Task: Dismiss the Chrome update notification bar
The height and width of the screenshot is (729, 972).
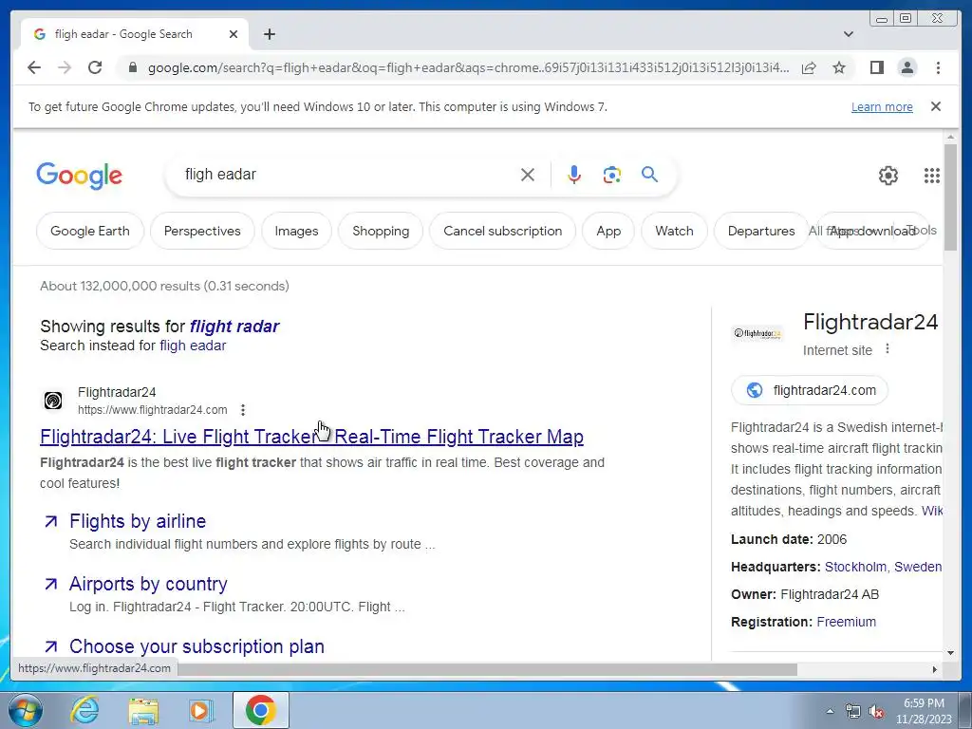Action: pos(936,106)
